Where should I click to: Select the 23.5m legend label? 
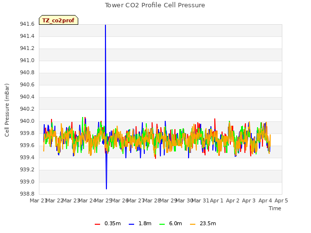pyautogui.click(x=207, y=223)
